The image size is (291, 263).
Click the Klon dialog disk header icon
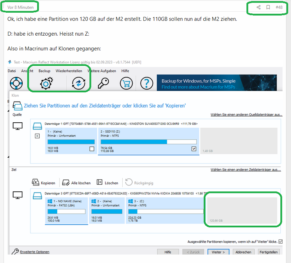pyautogui.click(x=17, y=106)
